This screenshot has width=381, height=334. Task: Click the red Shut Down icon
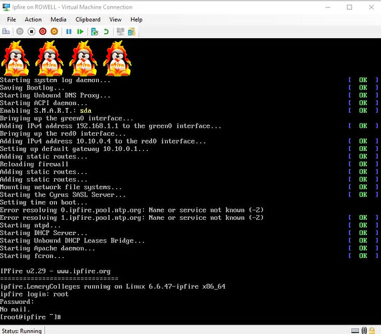point(43,31)
